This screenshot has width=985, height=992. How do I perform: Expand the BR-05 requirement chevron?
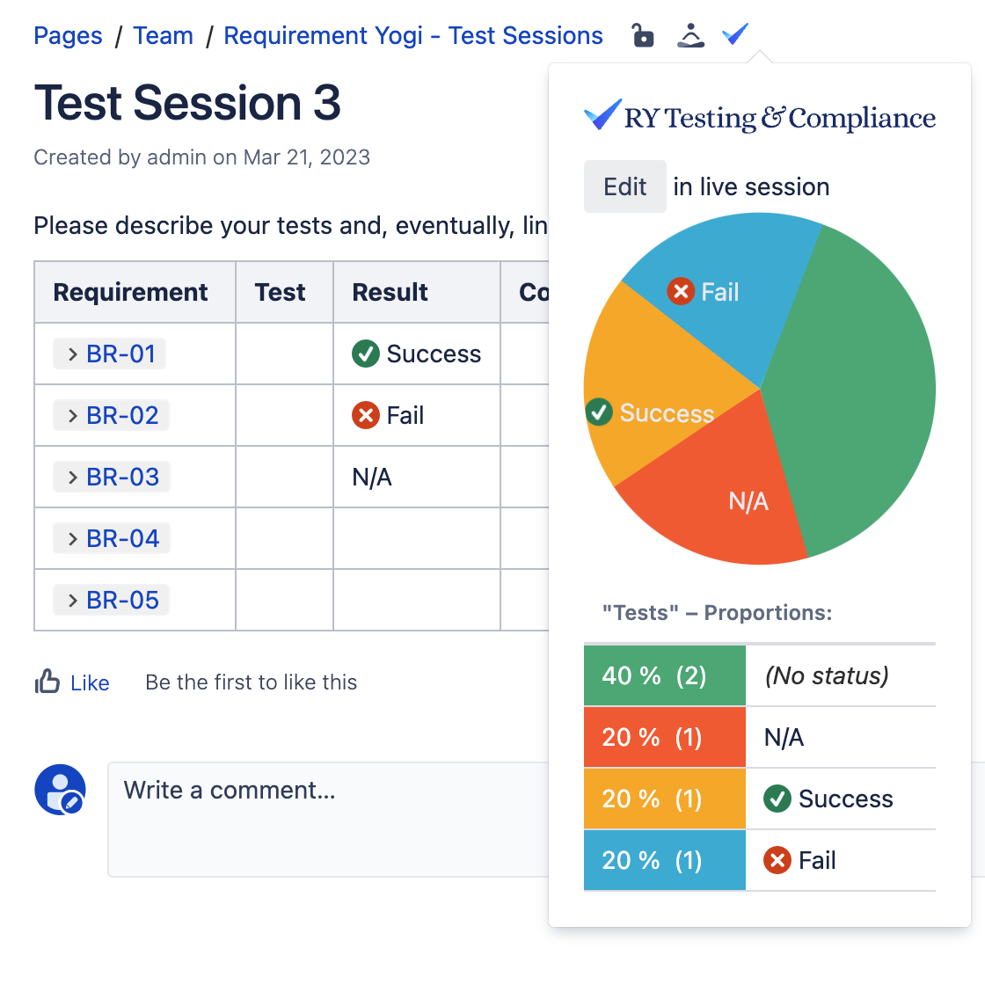pyautogui.click(x=71, y=600)
